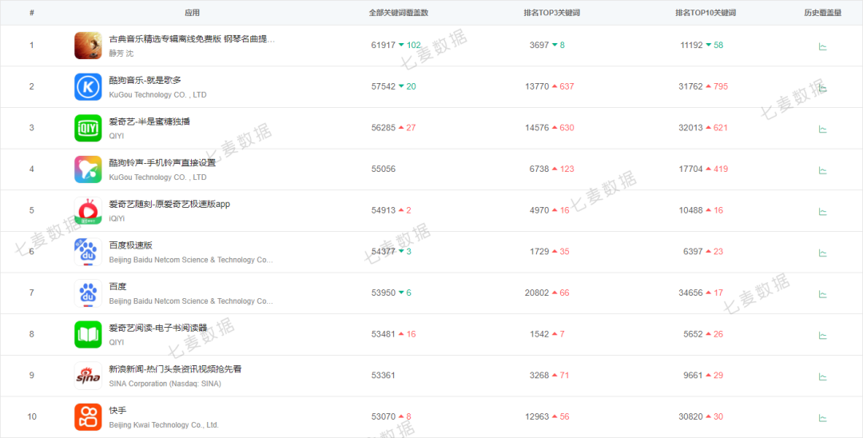The width and height of the screenshot is (863, 438).
Task: Click the KuGou Music blue K icon
Action: [88, 86]
